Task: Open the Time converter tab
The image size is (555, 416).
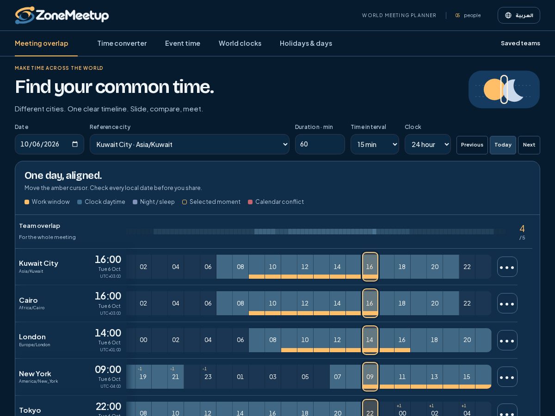Action: (x=122, y=43)
